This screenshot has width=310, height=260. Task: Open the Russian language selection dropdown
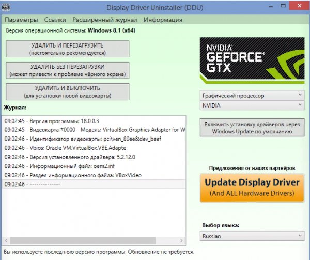point(252,236)
